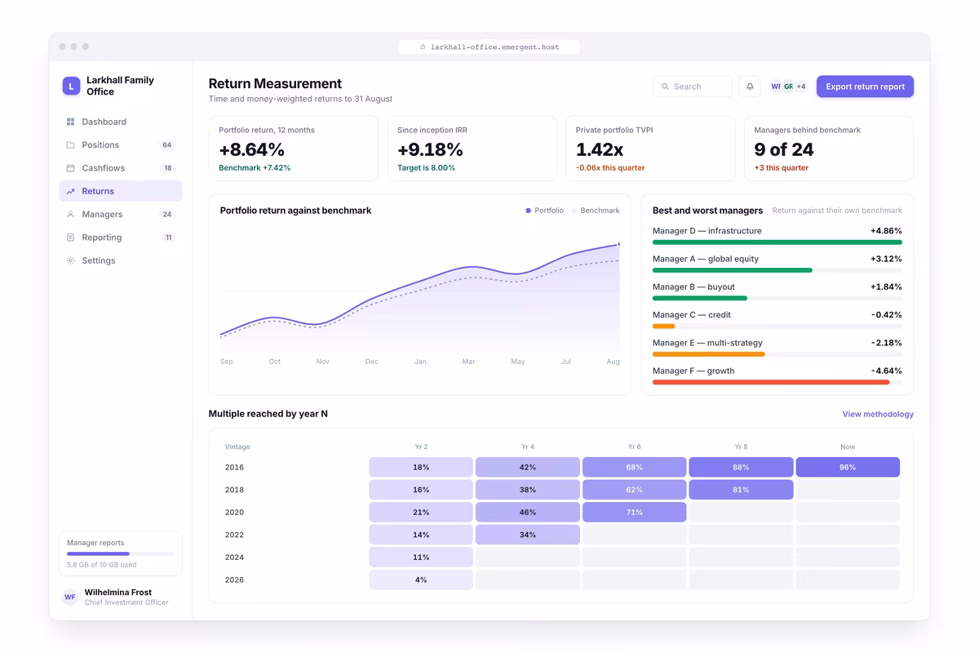Open Cashflows section
The width and height of the screenshot is (979, 653).
click(121, 168)
